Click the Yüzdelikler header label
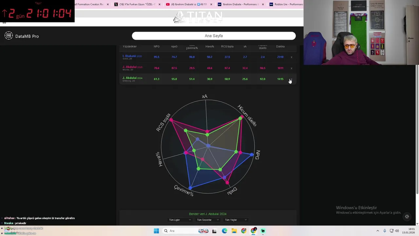 click(130, 47)
